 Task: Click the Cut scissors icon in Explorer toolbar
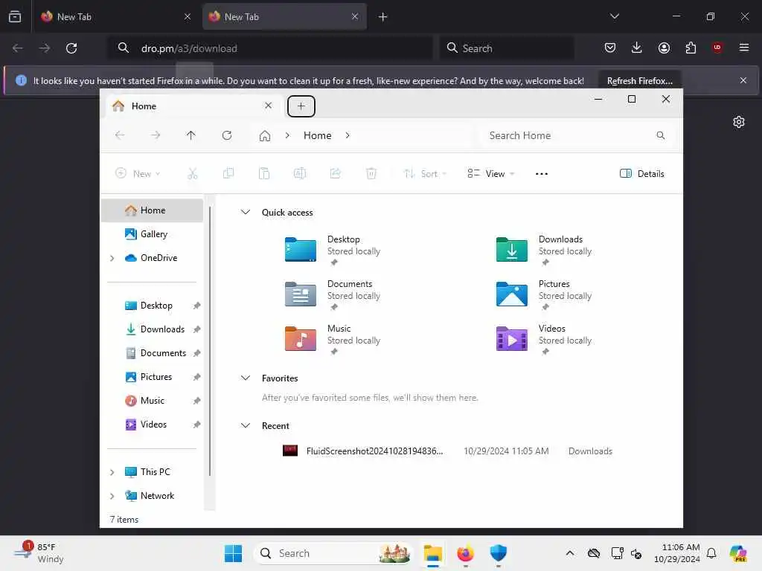[x=193, y=173]
